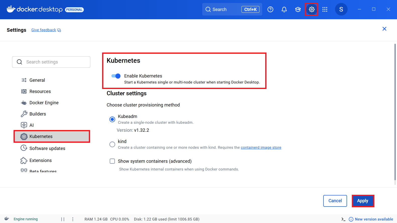Click the Apply button
This screenshot has height=223, width=397.
(x=363, y=201)
